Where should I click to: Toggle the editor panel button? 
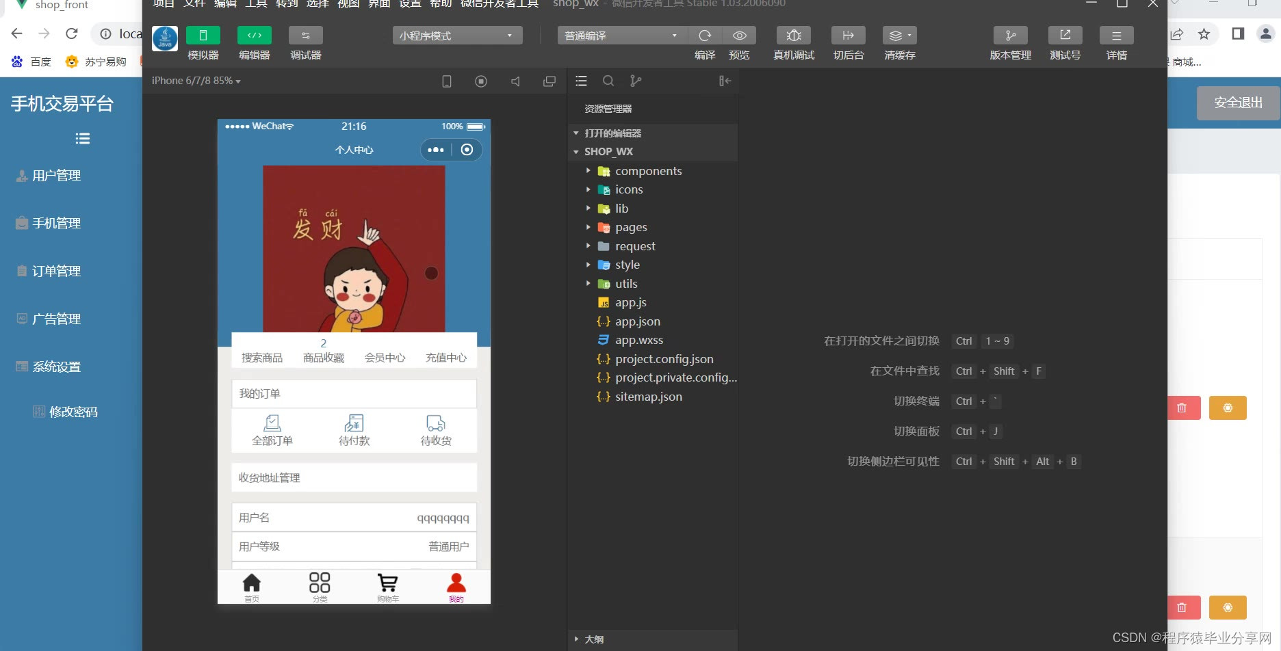click(255, 36)
